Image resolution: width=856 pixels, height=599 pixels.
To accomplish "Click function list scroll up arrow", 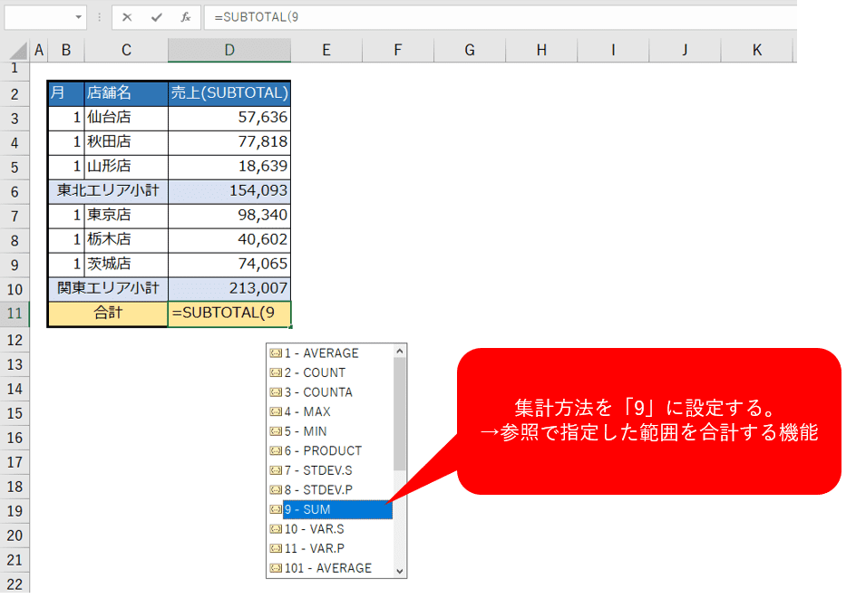I will [x=400, y=352].
